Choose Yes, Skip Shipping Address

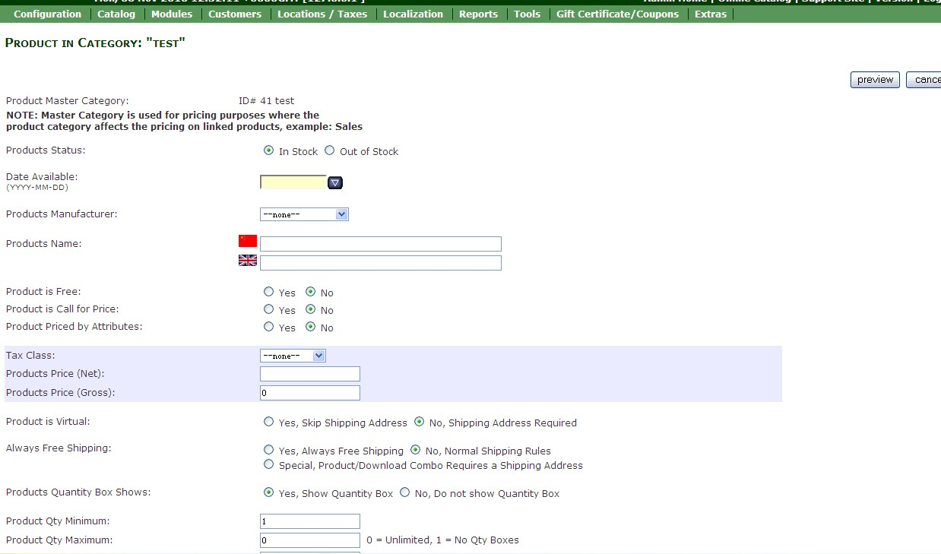coord(268,422)
